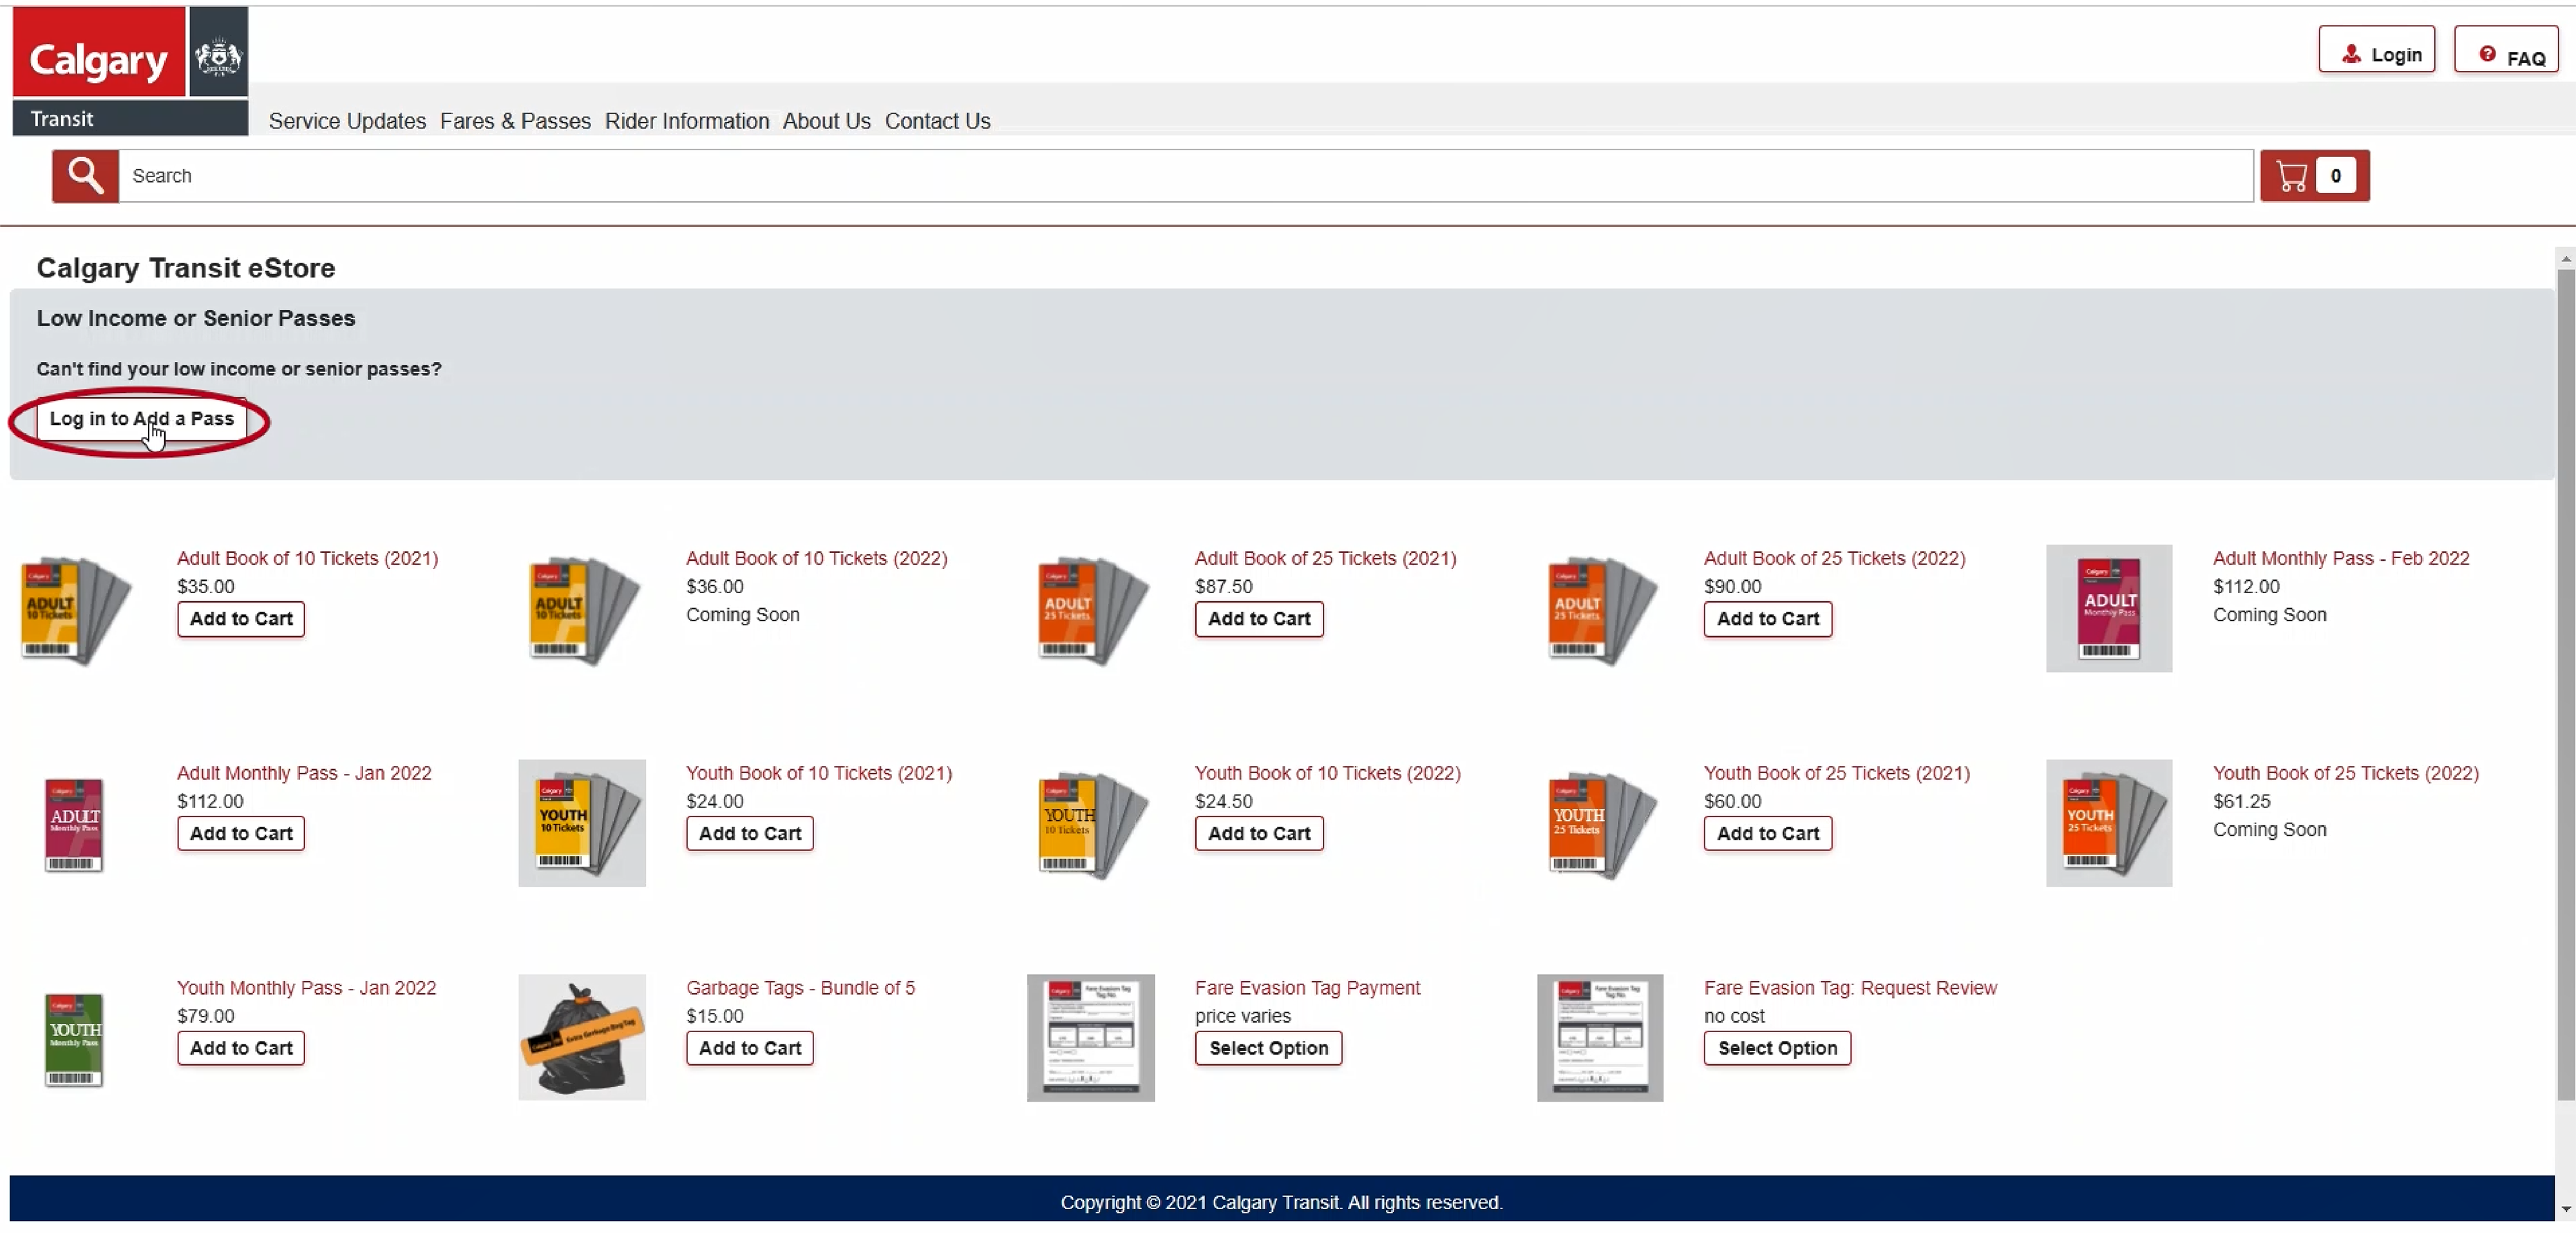Select the Youth Monthly Pass Jan 2022 image
This screenshot has width=2576, height=1233.
point(74,1038)
